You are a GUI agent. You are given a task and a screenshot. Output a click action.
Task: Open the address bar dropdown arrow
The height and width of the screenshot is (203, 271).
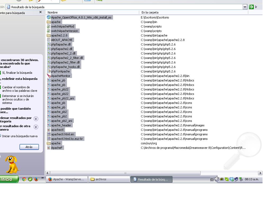pos(245,7)
